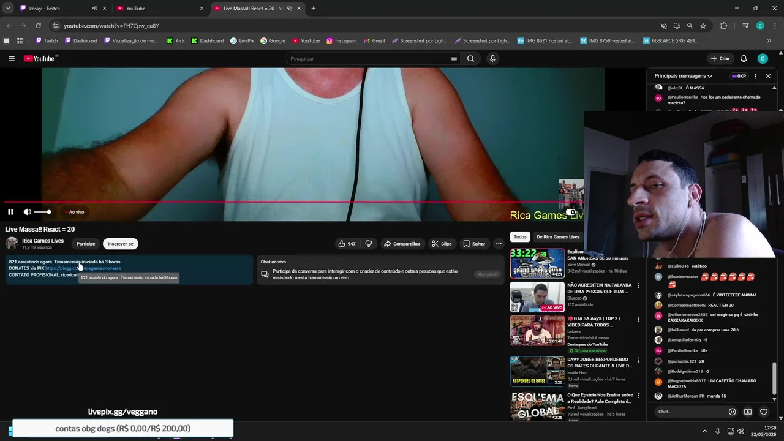The image size is (784, 441).
Task: Click the search magnifier button
Action: 470,59
